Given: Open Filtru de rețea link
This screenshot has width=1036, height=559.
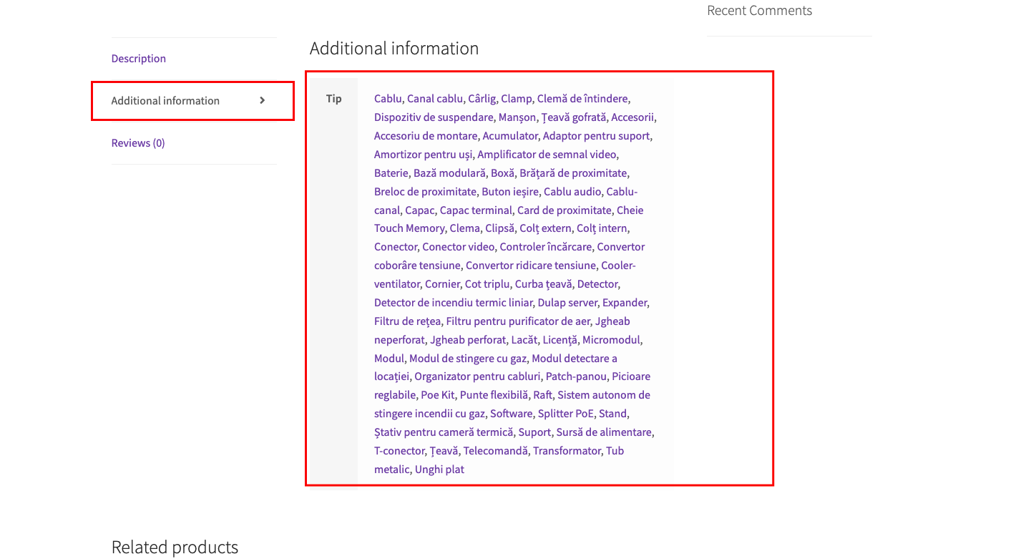Looking at the screenshot, I should pyautogui.click(x=408, y=321).
